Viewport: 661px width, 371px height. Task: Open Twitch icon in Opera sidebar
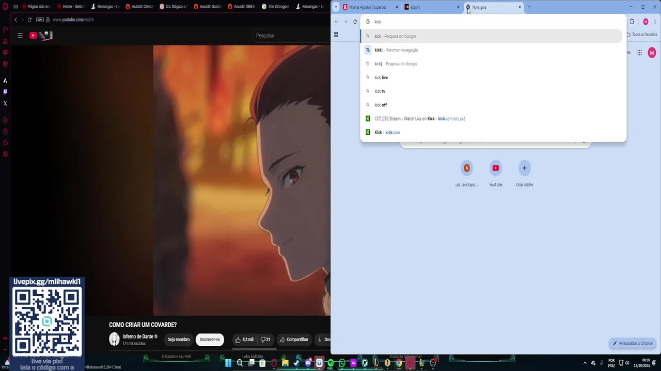(x=5, y=92)
